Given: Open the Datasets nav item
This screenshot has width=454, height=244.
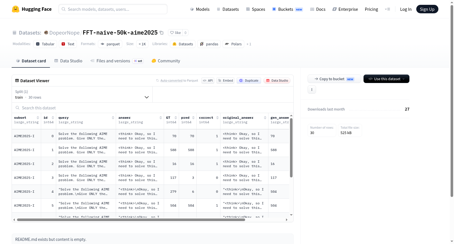Looking at the screenshot, I should [228, 9].
